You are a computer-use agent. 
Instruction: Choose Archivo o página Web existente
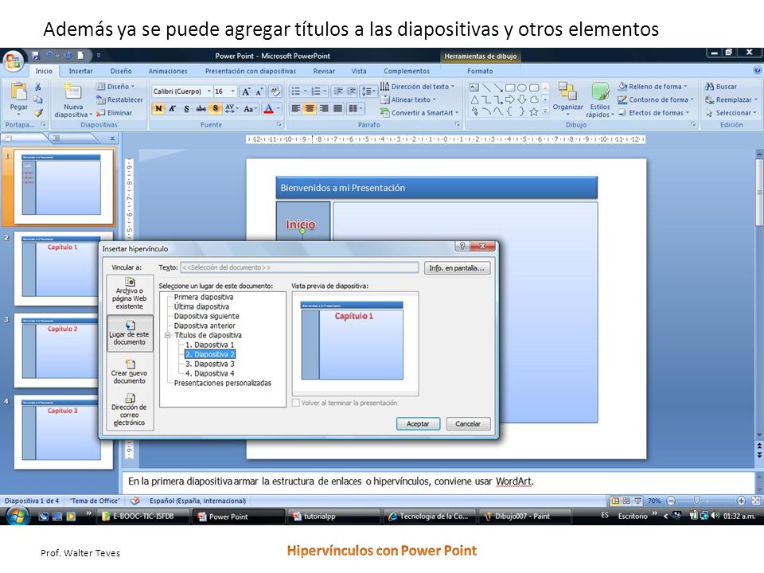(x=130, y=294)
